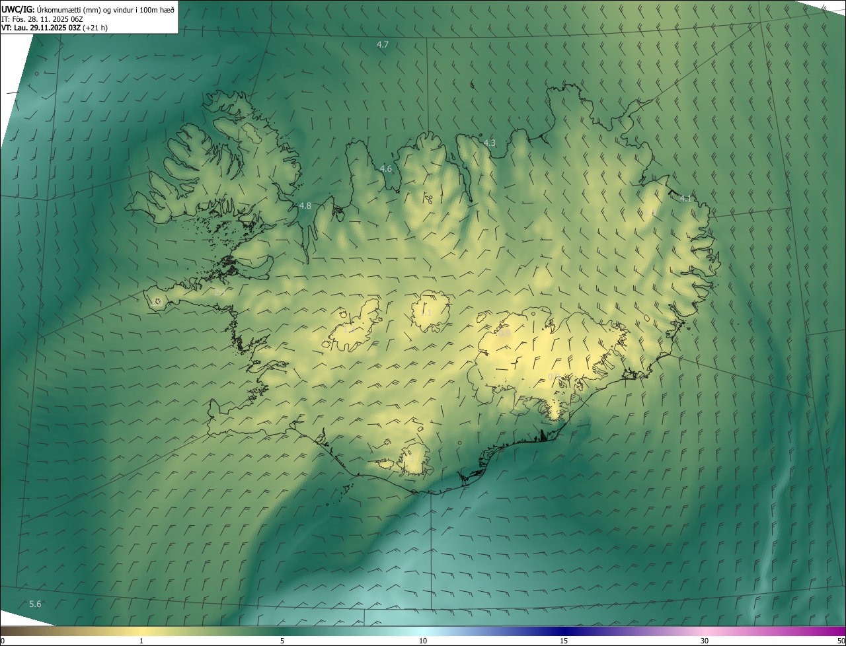Click the "5" tick on the color scale
Viewport: 846px width, 646px height.
[282, 641]
